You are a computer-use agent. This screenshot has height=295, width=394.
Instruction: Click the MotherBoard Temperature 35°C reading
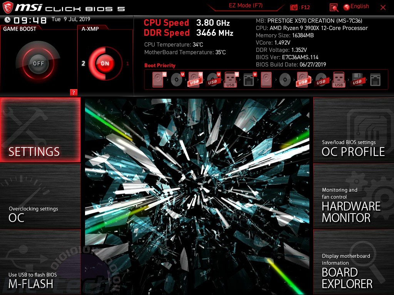(x=185, y=52)
